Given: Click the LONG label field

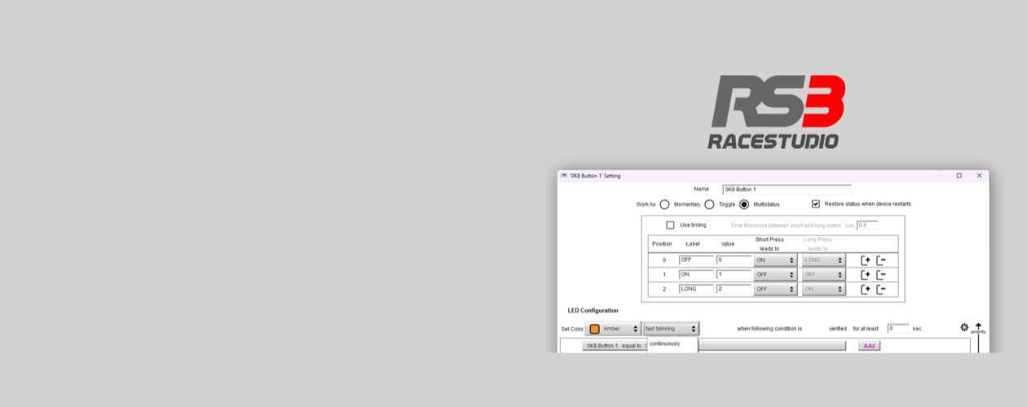Looking at the screenshot, I should pyautogui.click(x=696, y=289).
